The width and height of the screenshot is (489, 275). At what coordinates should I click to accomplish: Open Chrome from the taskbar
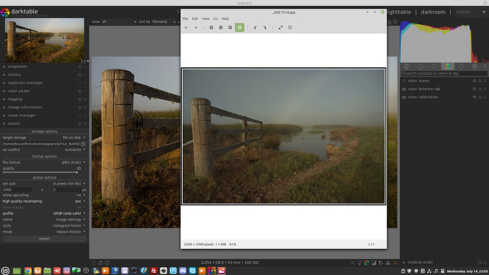point(28,271)
